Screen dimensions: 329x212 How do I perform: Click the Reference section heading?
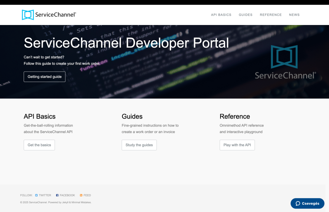(235, 116)
